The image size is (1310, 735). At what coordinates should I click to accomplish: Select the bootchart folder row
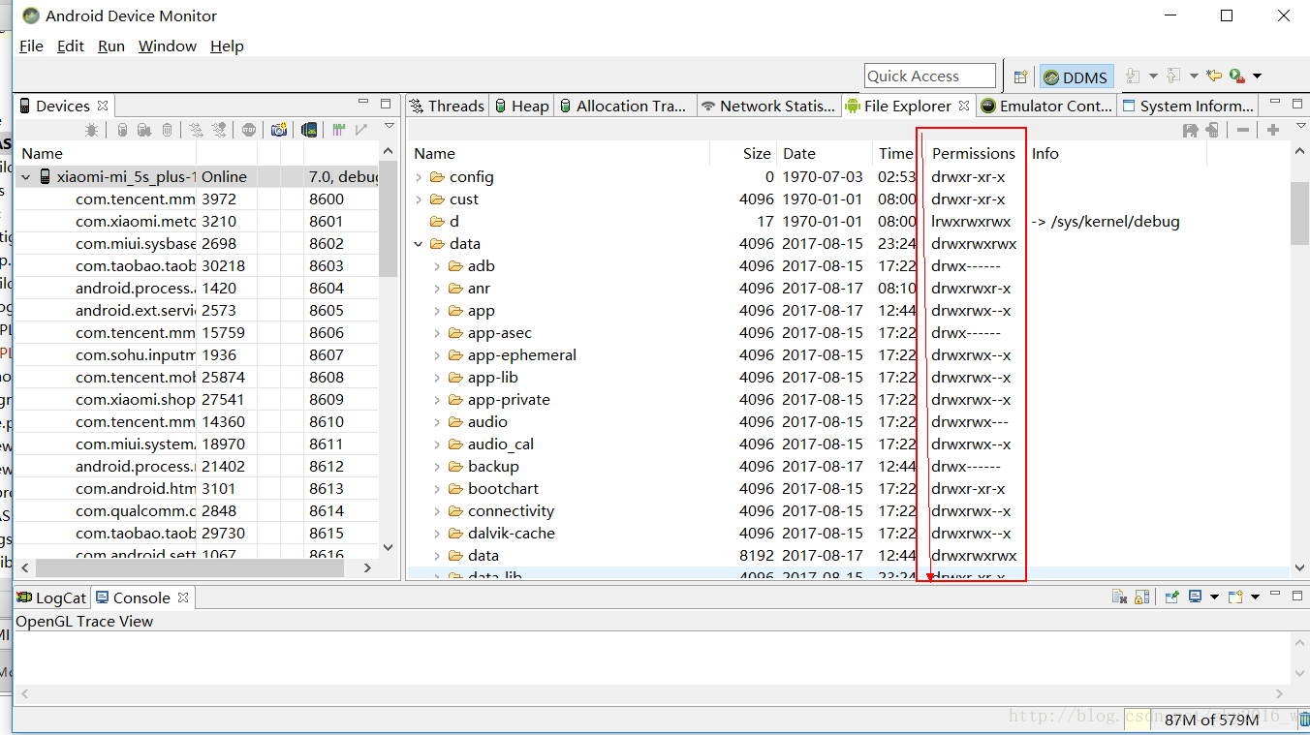click(848, 489)
